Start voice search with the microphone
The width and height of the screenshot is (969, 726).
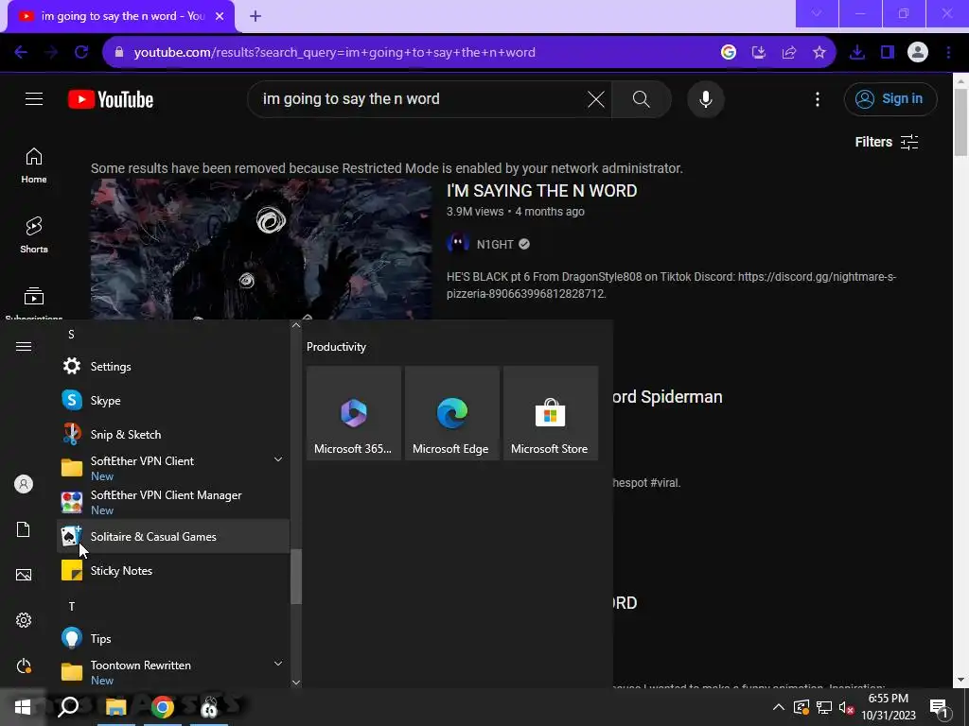[x=705, y=98]
